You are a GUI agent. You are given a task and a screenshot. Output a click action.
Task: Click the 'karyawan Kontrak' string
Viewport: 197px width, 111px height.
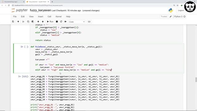tap(64, 67)
